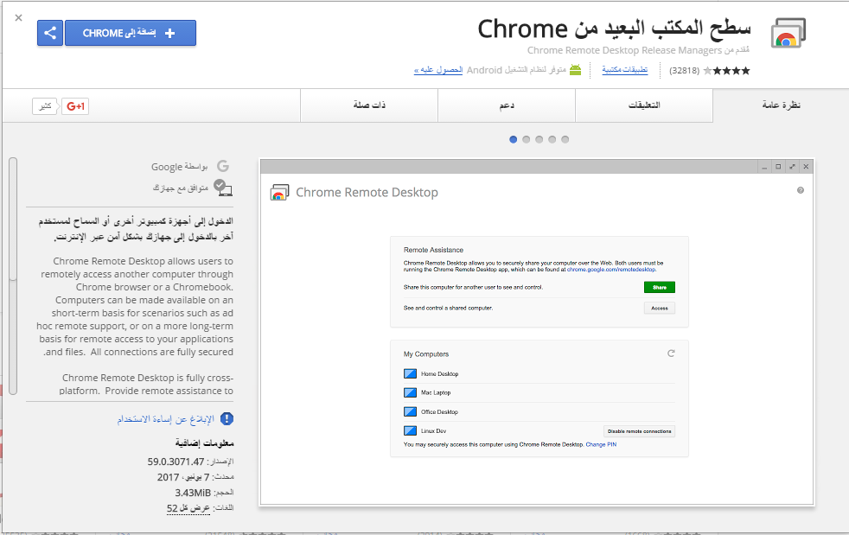Click the device compatibility checkmark icon
This screenshot has width=849, height=535.
pyautogui.click(x=222, y=188)
